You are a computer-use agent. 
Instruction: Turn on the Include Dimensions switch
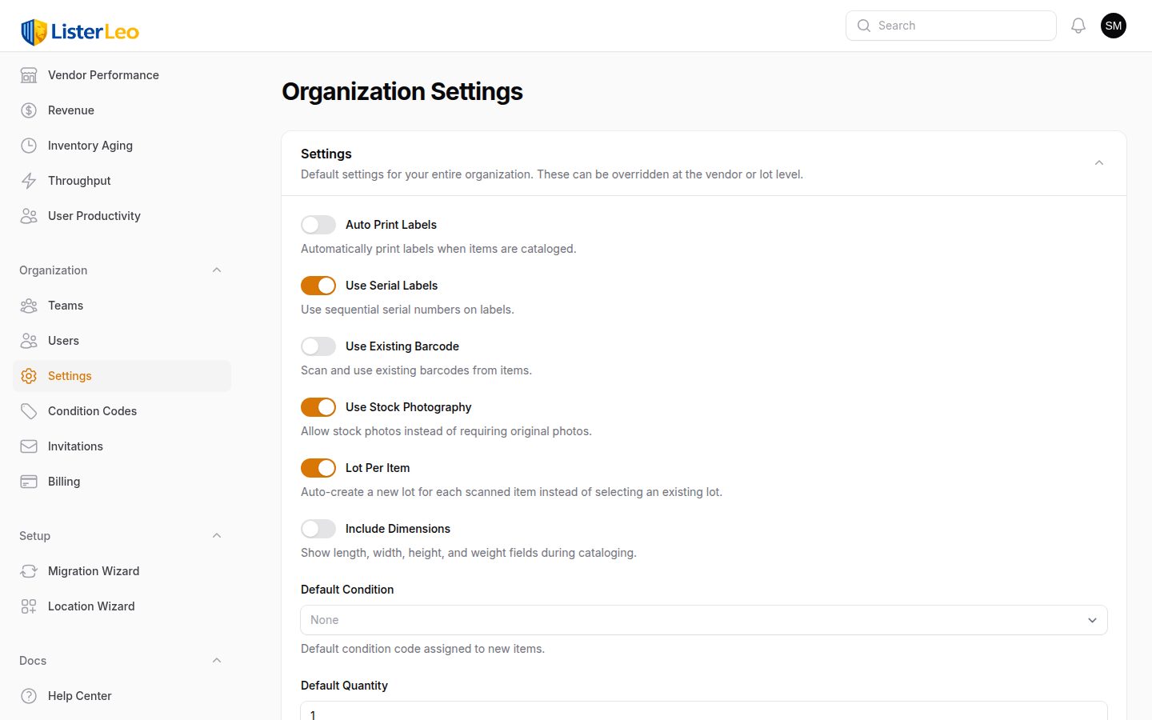tap(318, 529)
